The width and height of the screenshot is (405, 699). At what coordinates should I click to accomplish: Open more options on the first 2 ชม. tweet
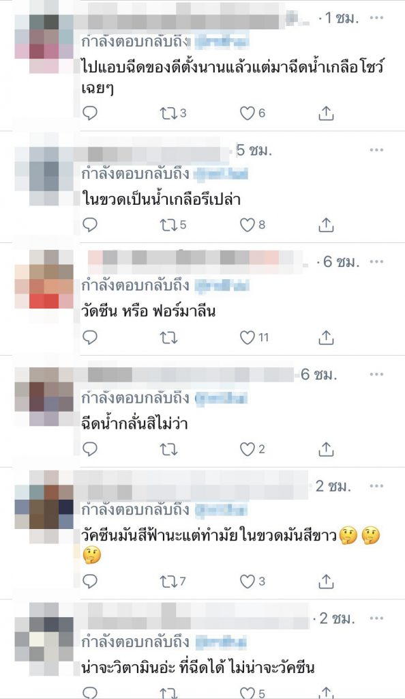click(376, 486)
